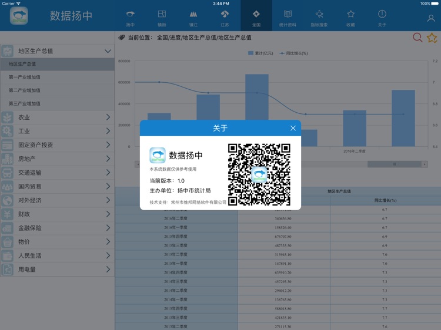This screenshot has width=441, height=330.
Task: Click the 676707.80 table cell
Action: pos(283,237)
